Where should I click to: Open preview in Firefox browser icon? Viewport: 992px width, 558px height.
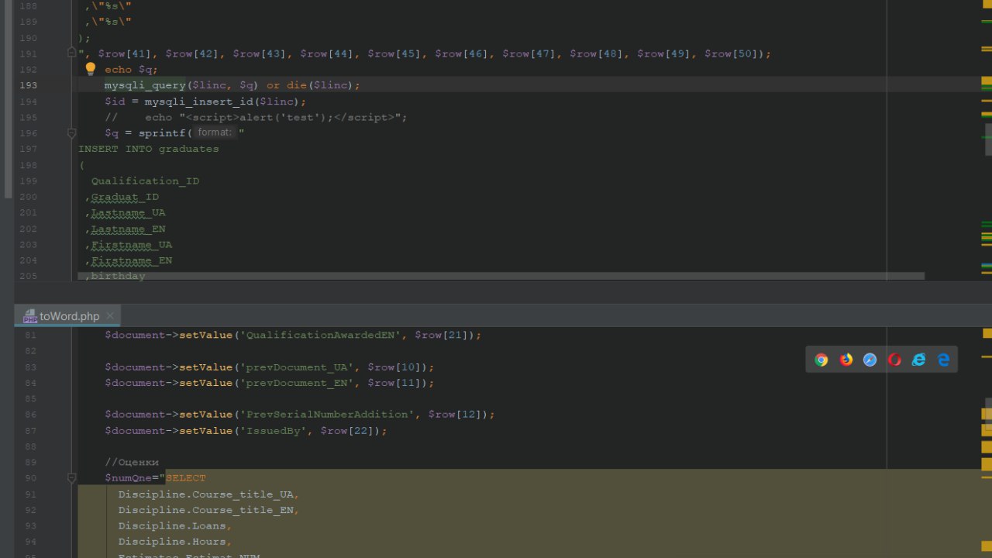coord(846,360)
